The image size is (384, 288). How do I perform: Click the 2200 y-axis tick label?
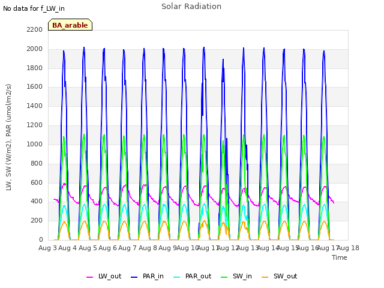coord(35,29)
